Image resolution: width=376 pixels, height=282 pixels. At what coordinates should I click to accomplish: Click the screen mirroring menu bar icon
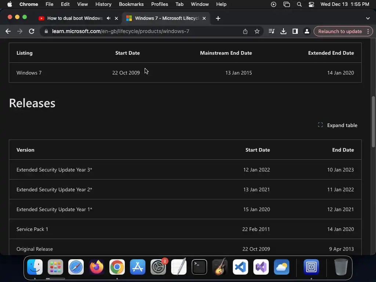(286, 4)
